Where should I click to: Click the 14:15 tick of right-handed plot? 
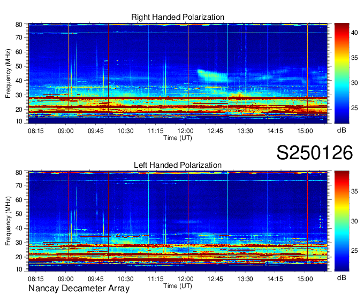(x=275, y=131)
